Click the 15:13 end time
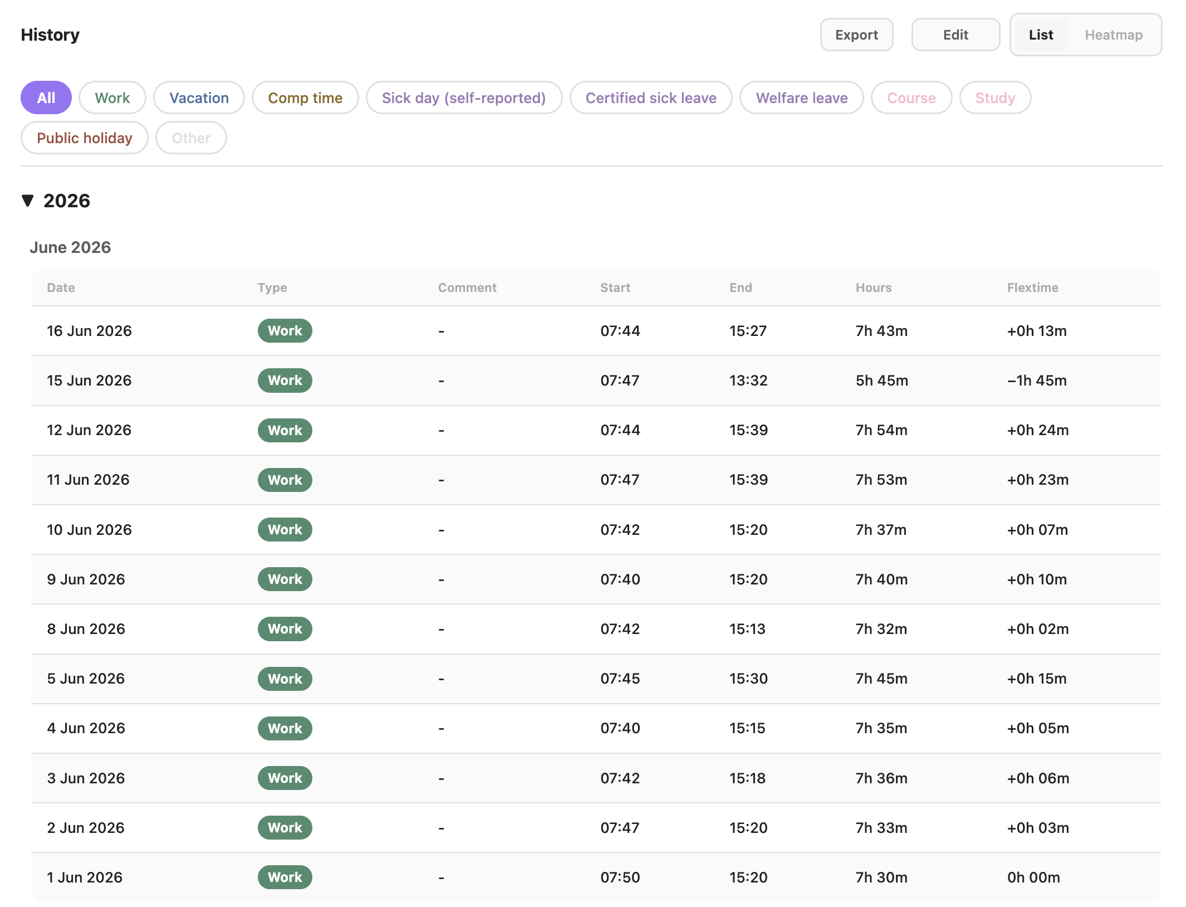Viewport: 1186px width, 907px height. click(747, 629)
